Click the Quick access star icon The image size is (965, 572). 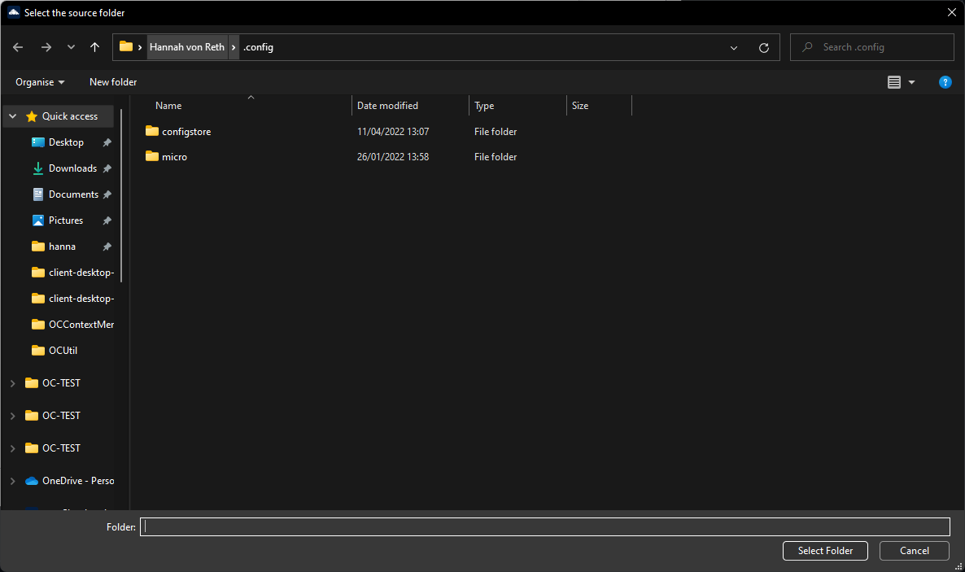[32, 116]
